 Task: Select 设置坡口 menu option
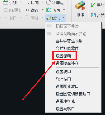pyautogui.click(x=63, y=72)
